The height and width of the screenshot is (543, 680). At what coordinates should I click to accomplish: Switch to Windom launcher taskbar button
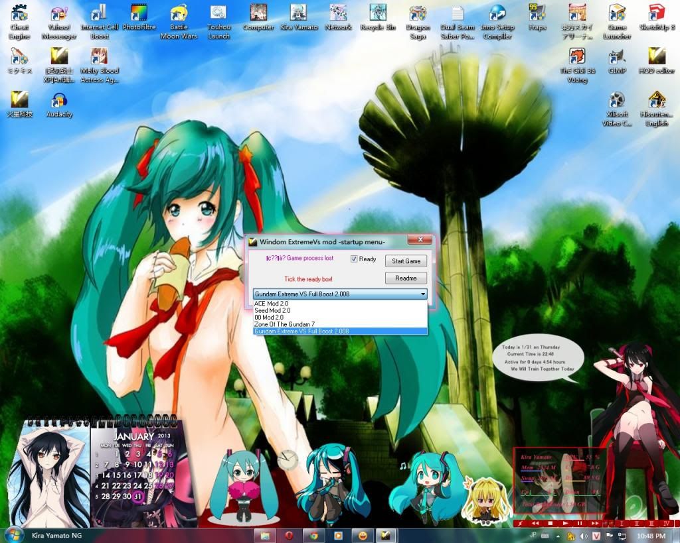pyautogui.click(x=386, y=536)
